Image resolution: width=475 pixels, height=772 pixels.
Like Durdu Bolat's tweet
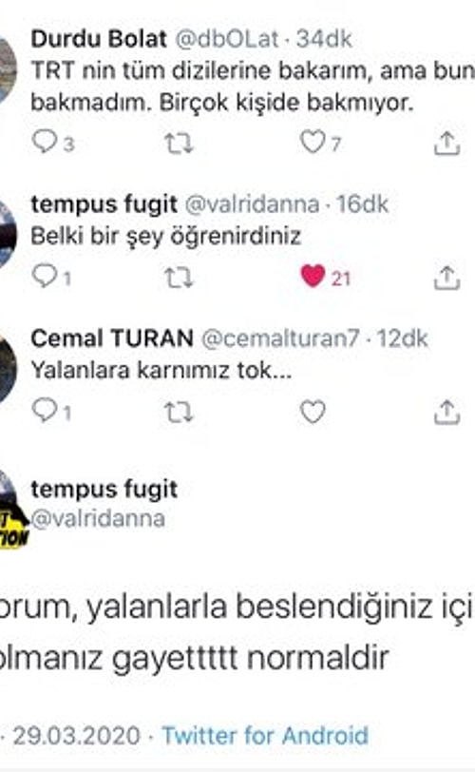(313, 142)
